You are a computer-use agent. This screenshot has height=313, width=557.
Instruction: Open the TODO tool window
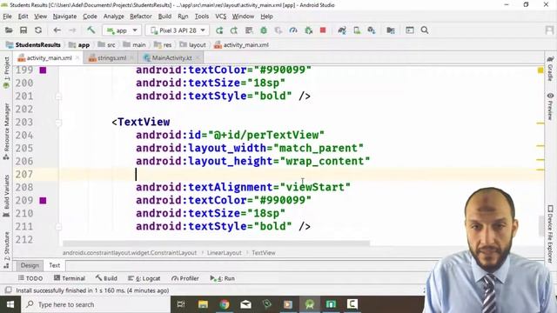tap(30, 278)
